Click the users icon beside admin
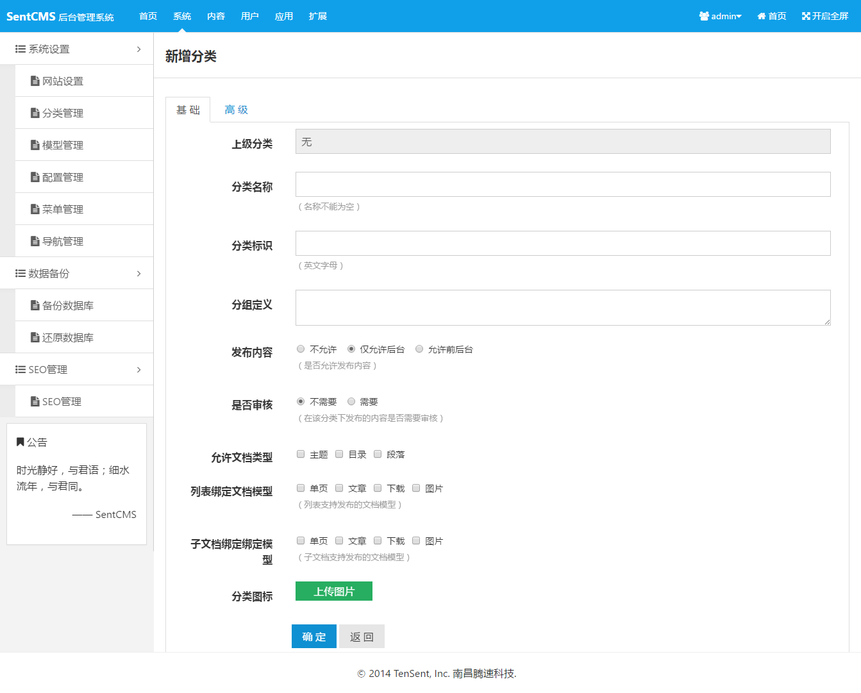861x693 pixels. 704,16
